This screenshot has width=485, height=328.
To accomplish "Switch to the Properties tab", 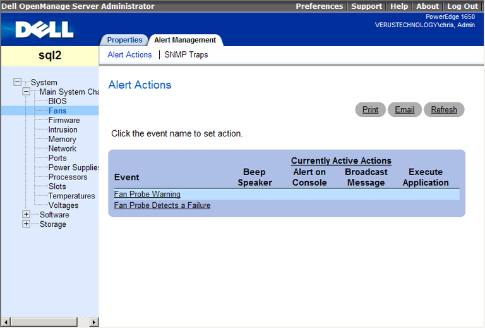I will (x=124, y=40).
